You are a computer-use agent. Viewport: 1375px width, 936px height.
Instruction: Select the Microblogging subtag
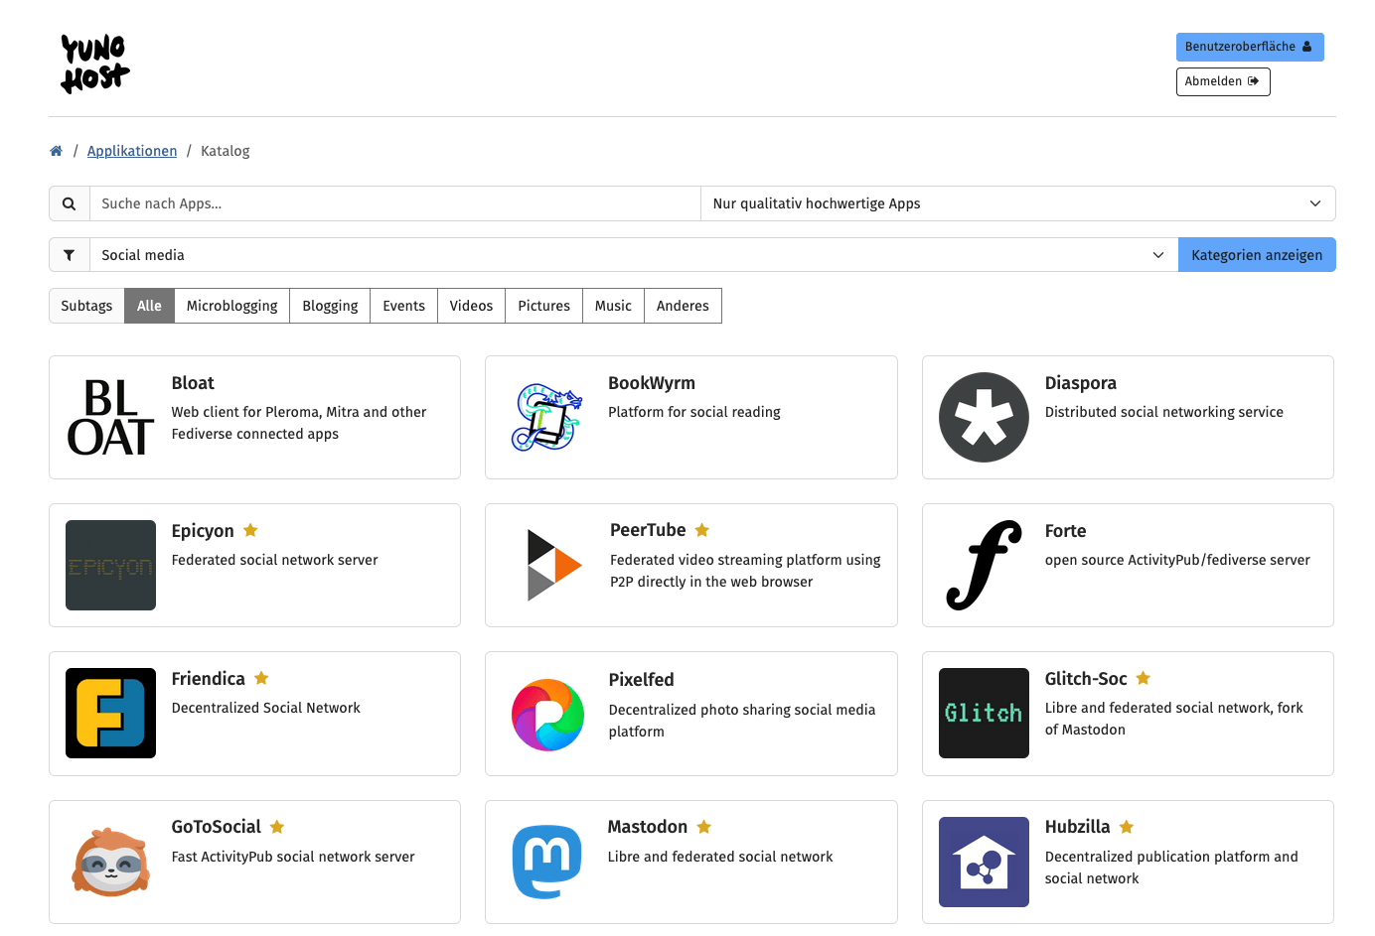tap(232, 306)
